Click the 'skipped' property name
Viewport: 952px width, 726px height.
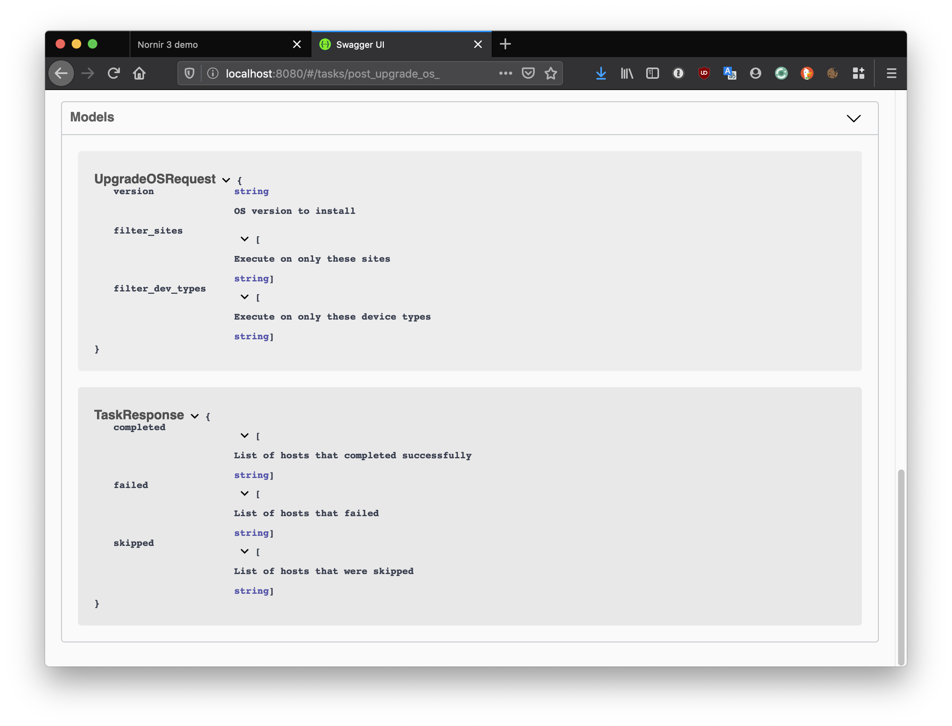click(x=133, y=543)
